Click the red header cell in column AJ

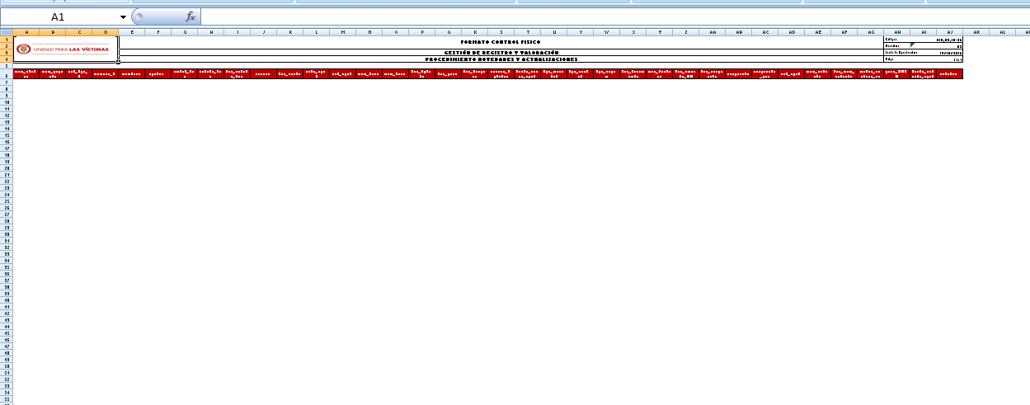(x=950, y=74)
